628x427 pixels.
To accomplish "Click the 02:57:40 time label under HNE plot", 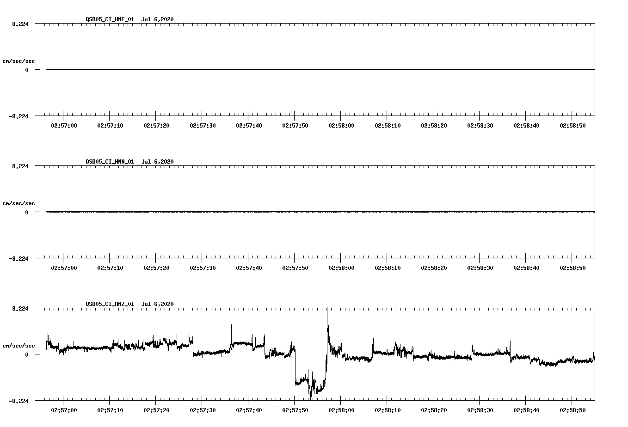I will [249, 125].
